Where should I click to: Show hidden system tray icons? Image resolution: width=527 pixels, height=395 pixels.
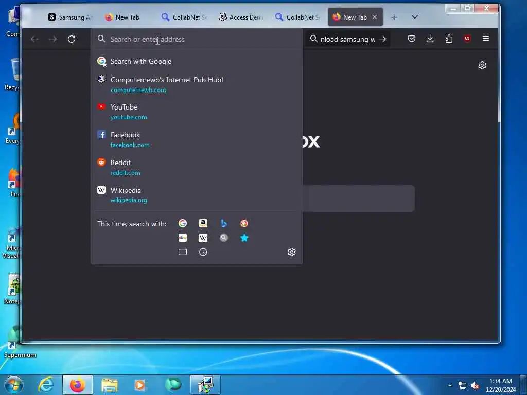coord(450,385)
